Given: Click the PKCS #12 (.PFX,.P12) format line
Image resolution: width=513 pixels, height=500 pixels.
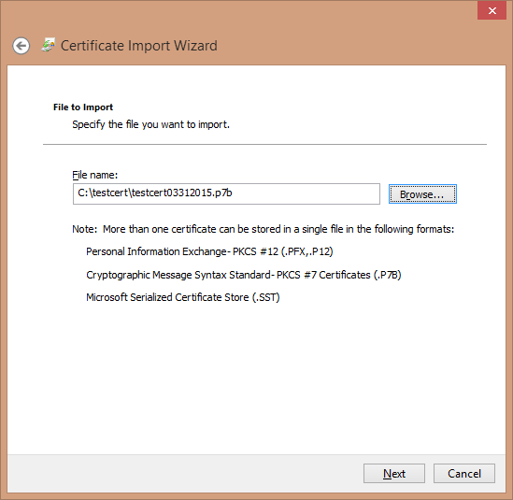Looking at the screenshot, I should coord(209,251).
